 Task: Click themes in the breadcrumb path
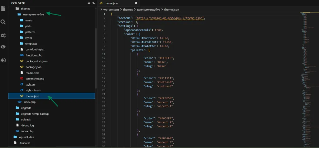tap(128, 10)
